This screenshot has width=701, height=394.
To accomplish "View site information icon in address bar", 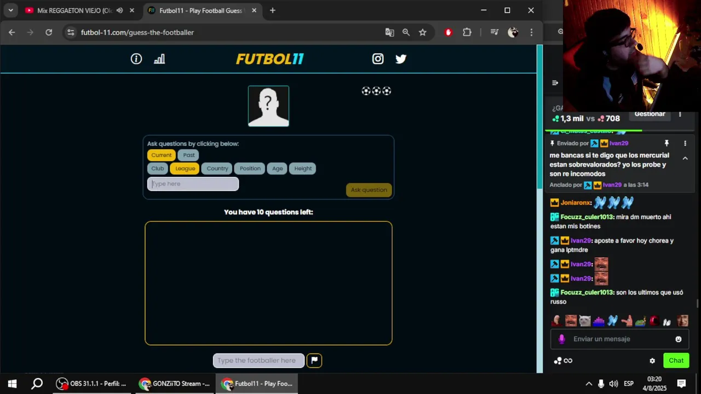I will pos(71,32).
